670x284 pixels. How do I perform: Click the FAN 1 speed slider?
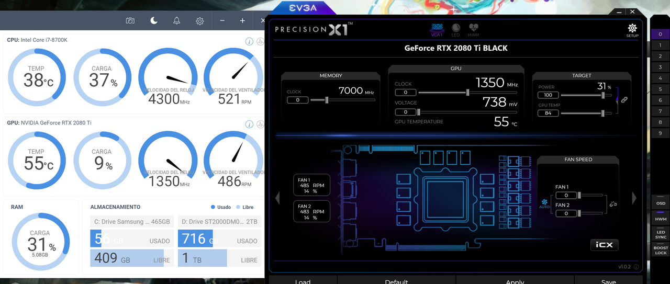pos(591,195)
